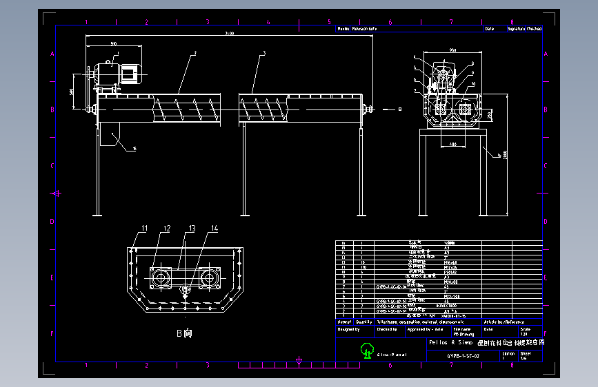
Task: Click the drawing number 'GYPB-1-SC-02'
Action: point(463,356)
